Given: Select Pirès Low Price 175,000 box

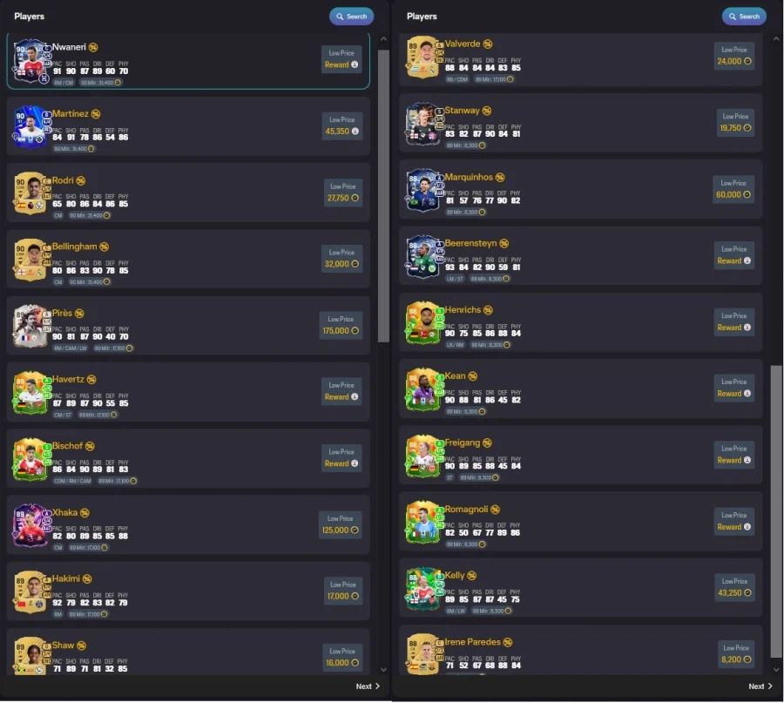Looking at the screenshot, I should tap(341, 326).
